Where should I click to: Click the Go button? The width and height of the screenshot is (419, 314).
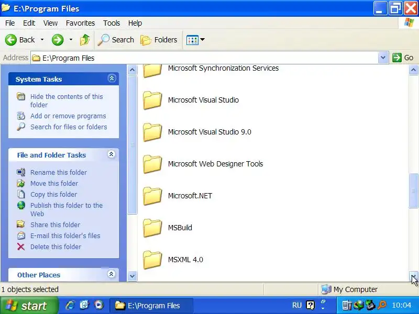coord(403,58)
